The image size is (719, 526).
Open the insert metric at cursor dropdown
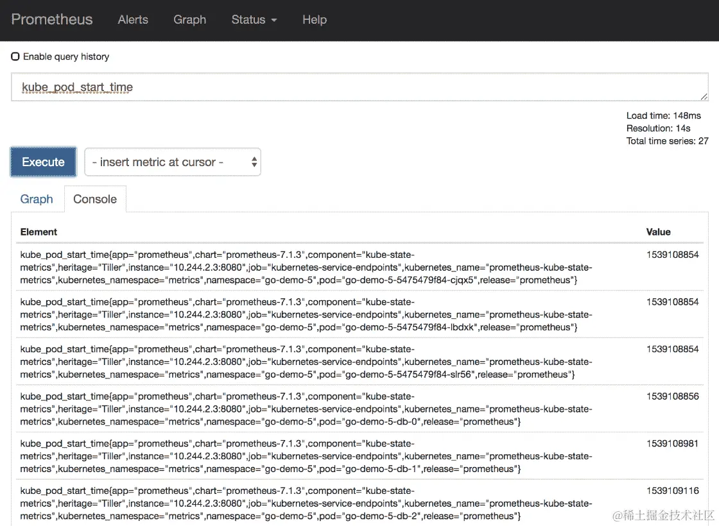[173, 162]
